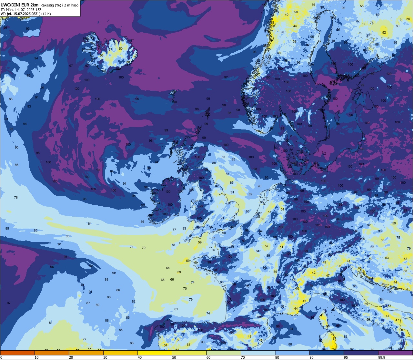This screenshot has height=360, width=413.
Task: Click the 'IT: Mán. 14. 07. 2025 15Z' line
Action: [x=21, y=9]
